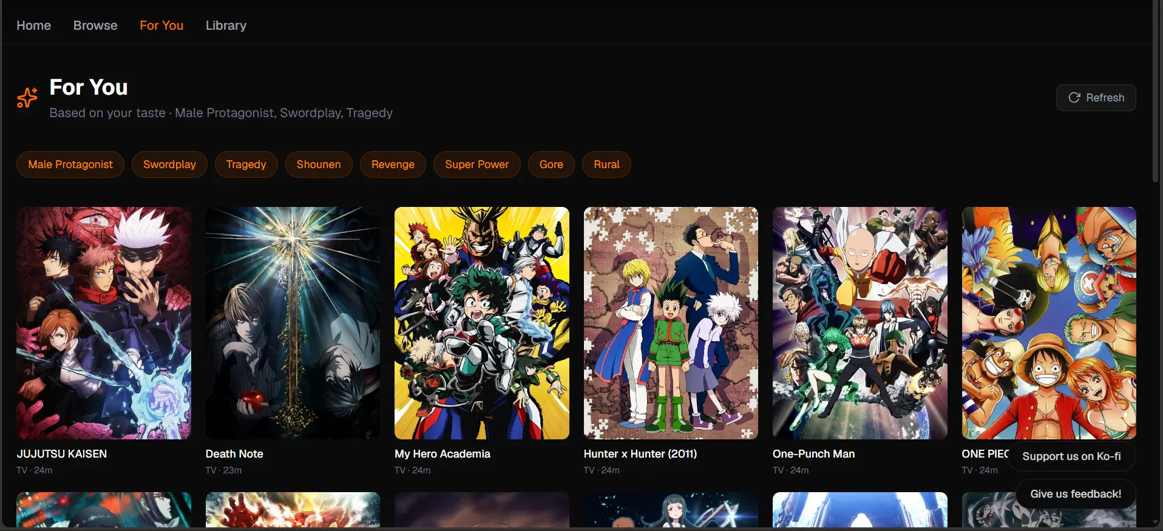1163x531 pixels.
Task: Click the Hunter x Hunter (2011) title
Action: coord(640,454)
